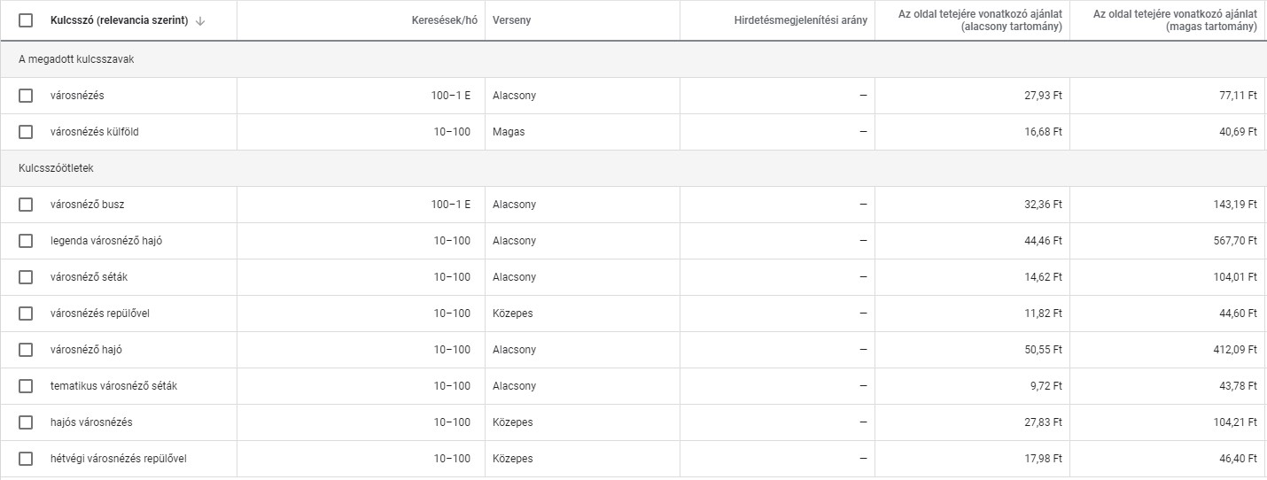This screenshot has height=480, width=1267.
Task: Click the Kulcsszóötletek section row
Action: point(633,168)
